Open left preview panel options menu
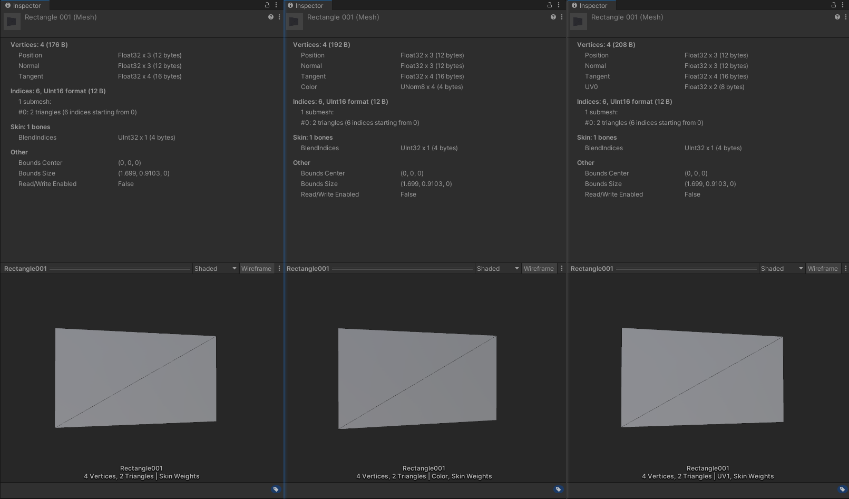 tap(279, 268)
